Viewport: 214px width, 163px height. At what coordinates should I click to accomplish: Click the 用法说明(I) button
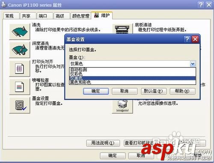[x=103, y=143]
